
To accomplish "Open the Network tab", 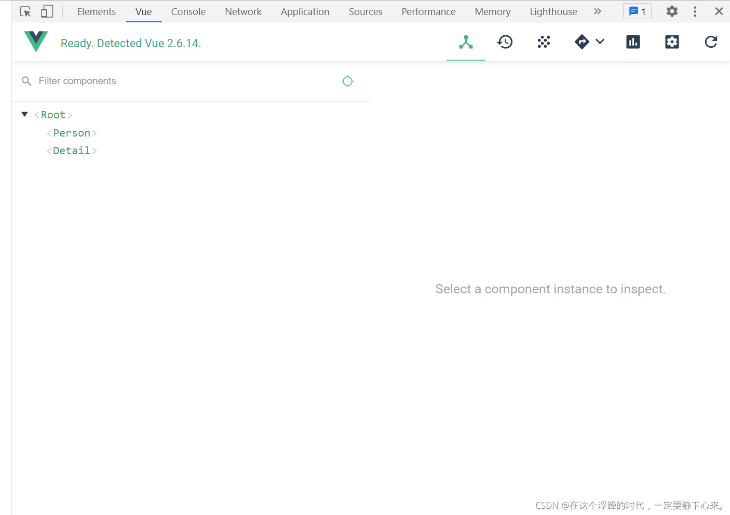I will coord(243,11).
